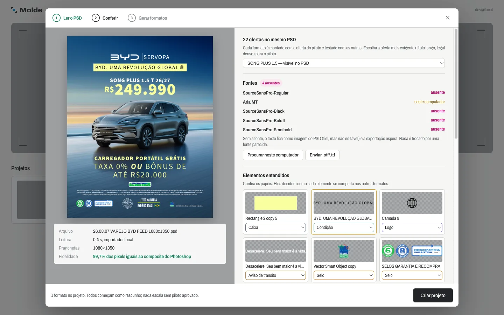The image size is (504, 315).
Task: Open Condição dropdown for BYD. UMA REVOLUÇÃO GLOBAL
Action: [x=344, y=227]
